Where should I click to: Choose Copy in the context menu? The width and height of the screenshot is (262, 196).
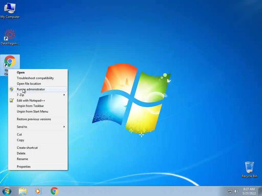[x=38, y=140]
